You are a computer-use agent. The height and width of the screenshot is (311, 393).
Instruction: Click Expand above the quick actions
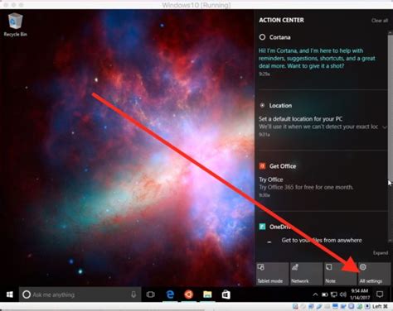(381, 253)
